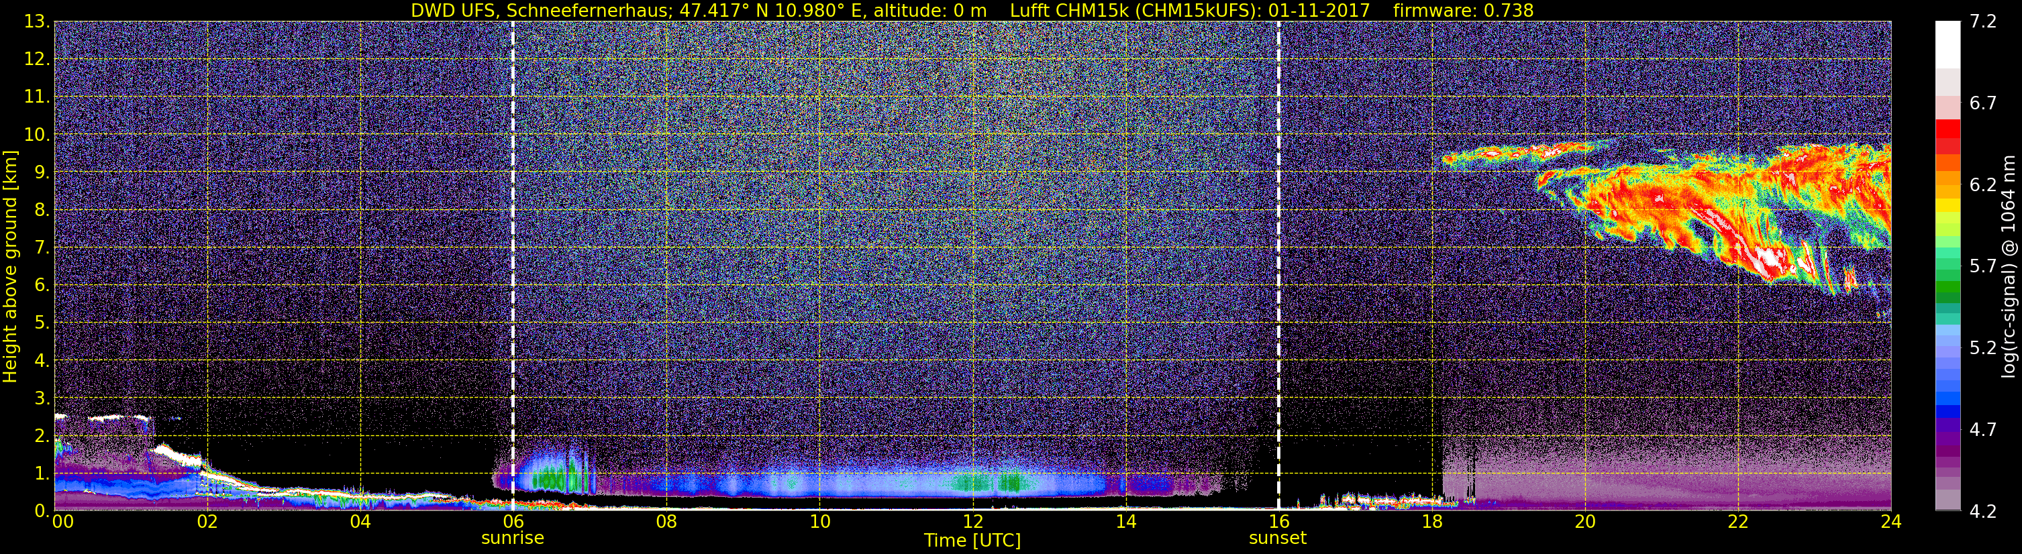The image size is (2022, 554).
Task: Select the 'Time [UTC]' axis title
Action: [972, 540]
